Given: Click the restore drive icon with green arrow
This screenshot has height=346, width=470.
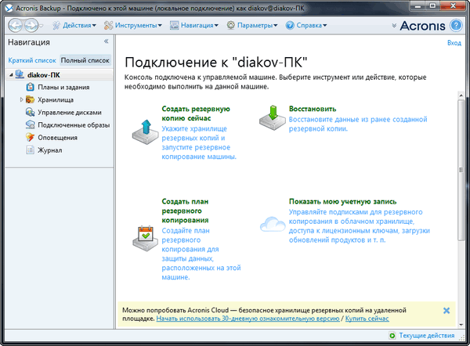Looking at the screenshot, I should click(x=272, y=117).
